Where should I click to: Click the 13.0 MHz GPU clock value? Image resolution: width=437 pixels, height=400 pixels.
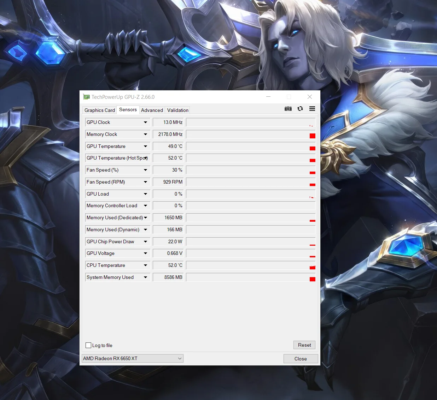point(168,122)
